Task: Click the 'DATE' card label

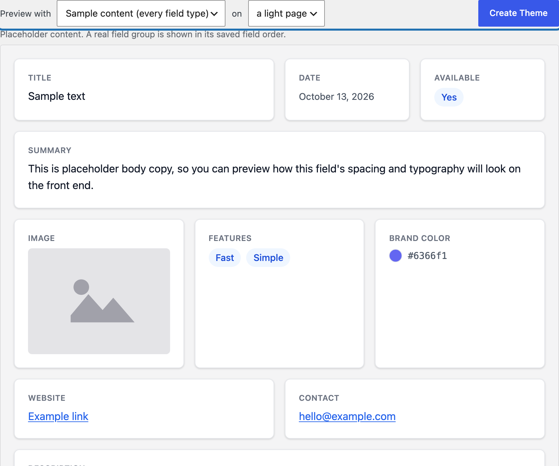Action: coord(310,78)
